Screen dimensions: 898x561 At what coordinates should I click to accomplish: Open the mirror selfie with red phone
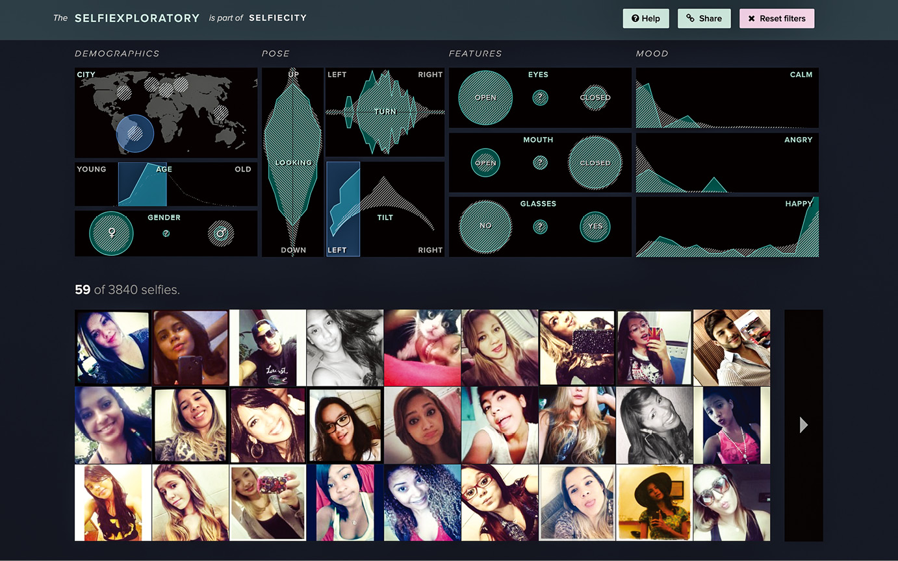coord(654,348)
